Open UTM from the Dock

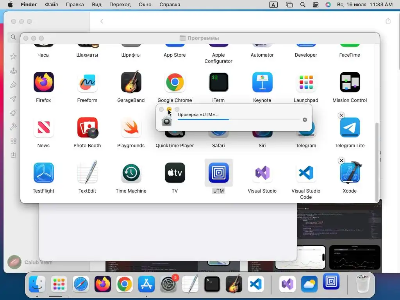331,282
